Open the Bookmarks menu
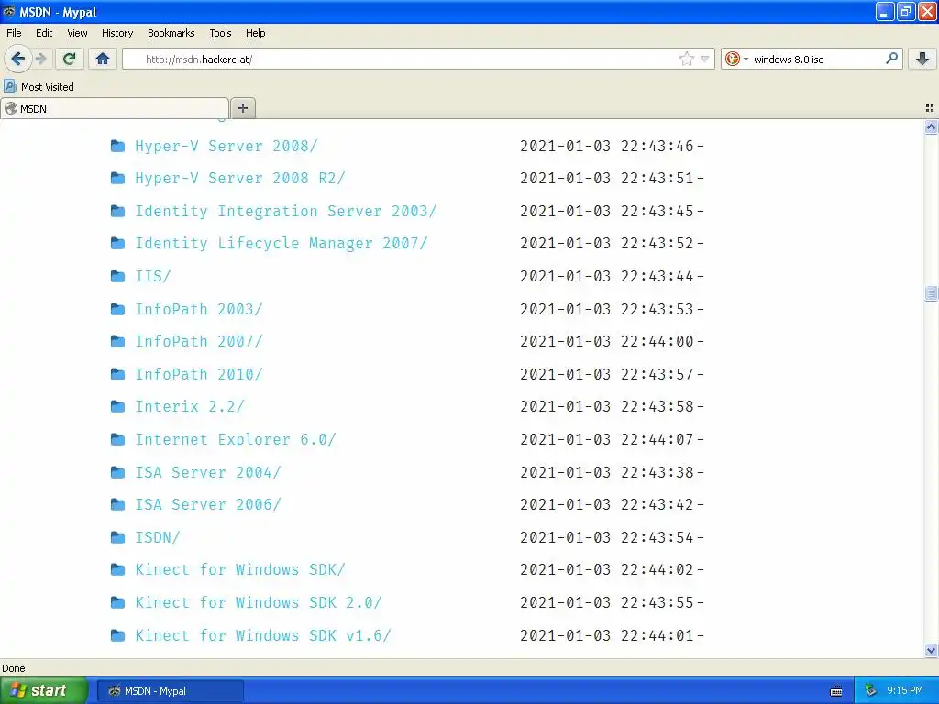939x704 pixels. 171,33
